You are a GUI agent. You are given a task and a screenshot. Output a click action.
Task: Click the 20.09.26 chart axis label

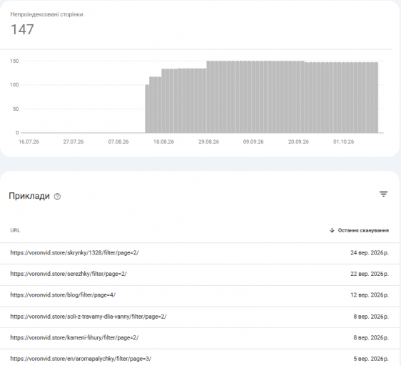point(298,142)
